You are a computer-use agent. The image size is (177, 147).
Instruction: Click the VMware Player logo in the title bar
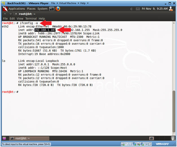pyautogui.click(x=3, y=3)
